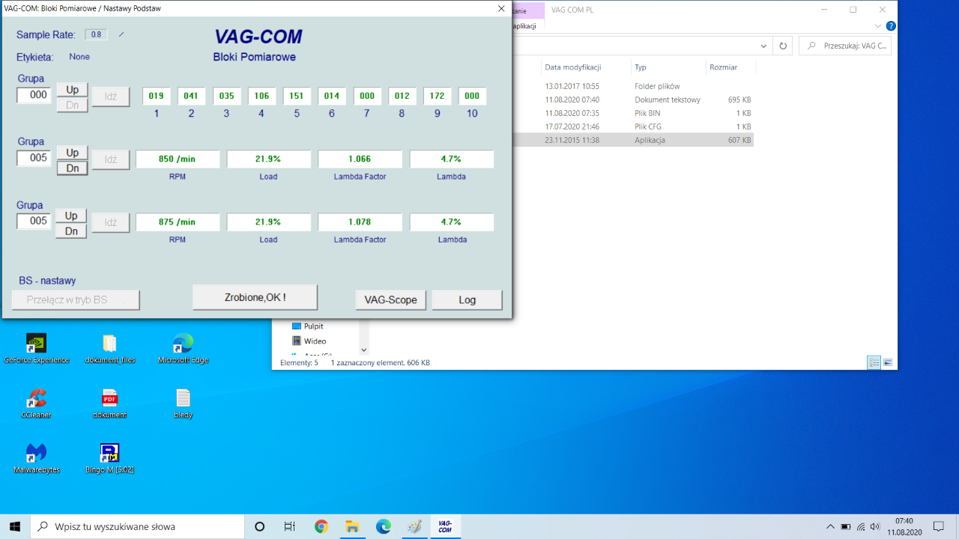Select the dokument PDF desktop file

point(109,404)
